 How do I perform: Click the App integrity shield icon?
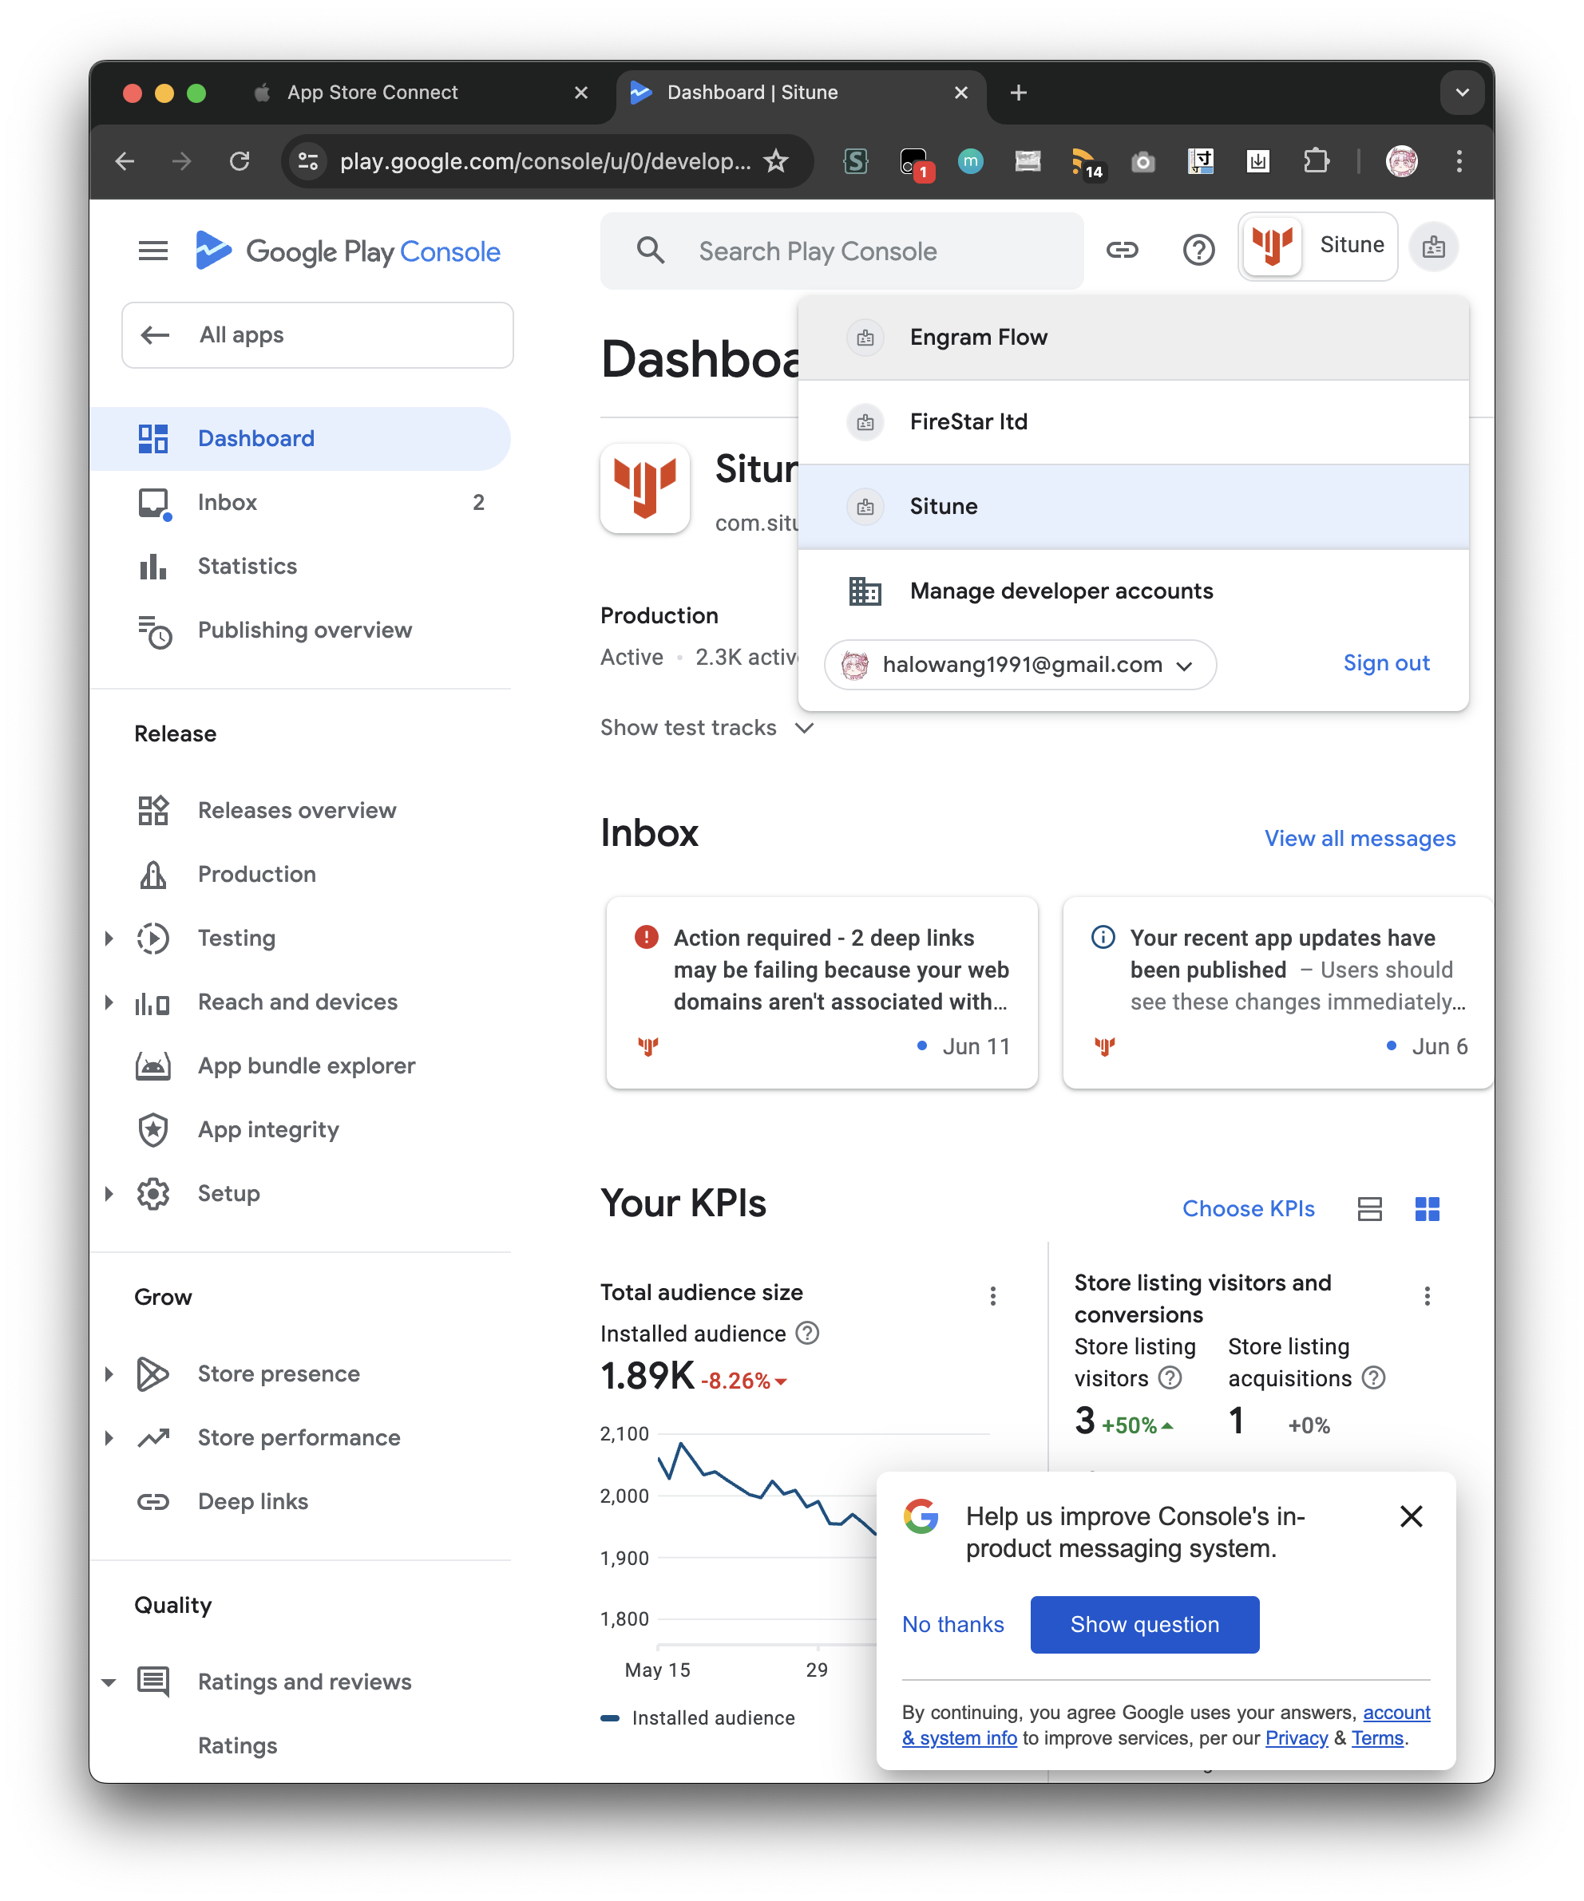click(x=153, y=1130)
